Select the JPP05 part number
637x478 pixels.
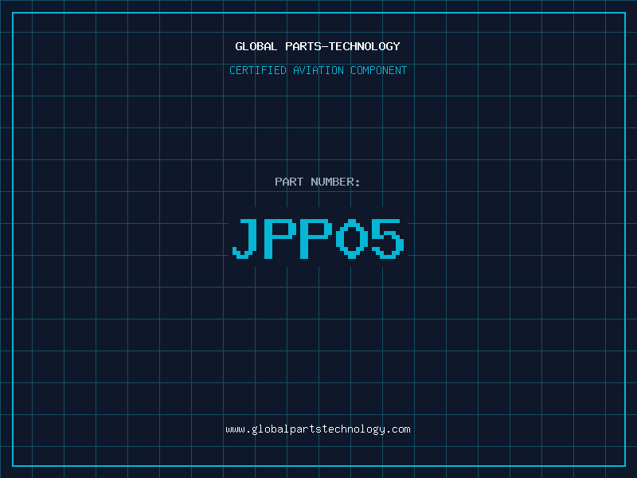(x=318, y=238)
